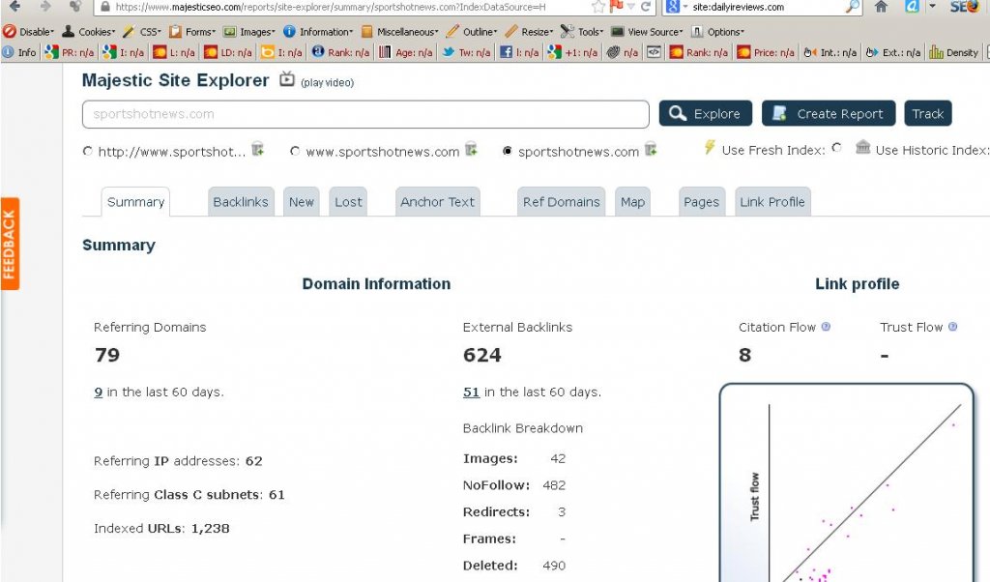Open the View Source dropdown menu
This screenshot has height=582, width=990.
[647, 32]
